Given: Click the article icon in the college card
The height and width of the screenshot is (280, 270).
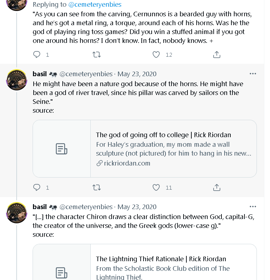Looking at the screenshot, I should click(62, 149).
